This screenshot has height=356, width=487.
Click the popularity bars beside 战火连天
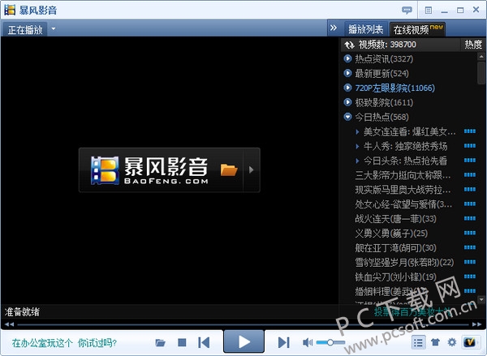click(x=470, y=218)
